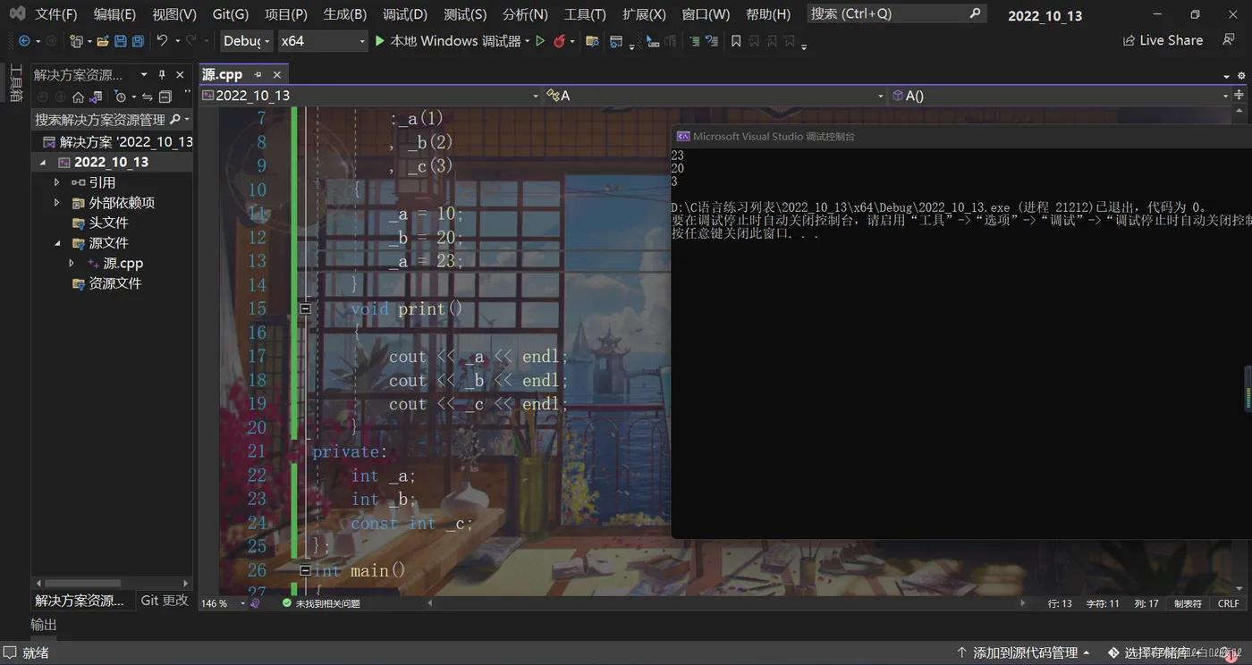The image size is (1252, 665).
Task: Click the Solution Explorer home icon
Action: click(x=78, y=97)
